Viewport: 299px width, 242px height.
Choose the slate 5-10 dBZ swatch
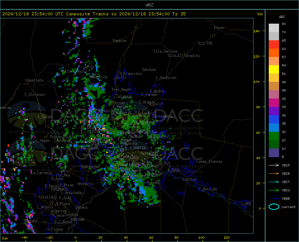(274, 153)
